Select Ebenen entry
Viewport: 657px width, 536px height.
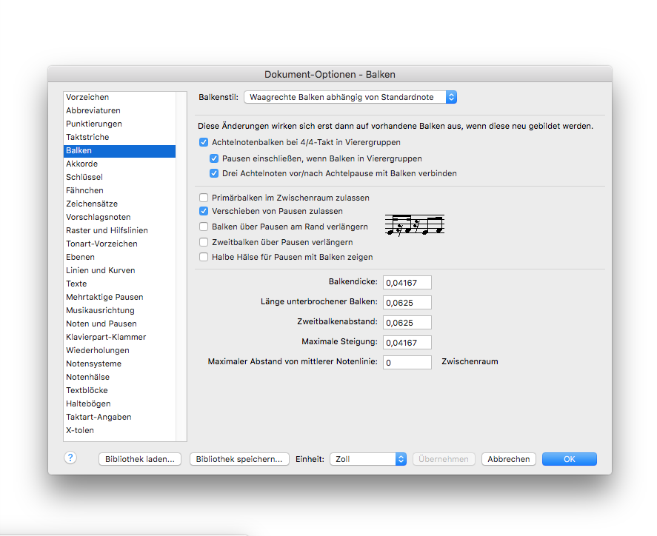pos(119,257)
